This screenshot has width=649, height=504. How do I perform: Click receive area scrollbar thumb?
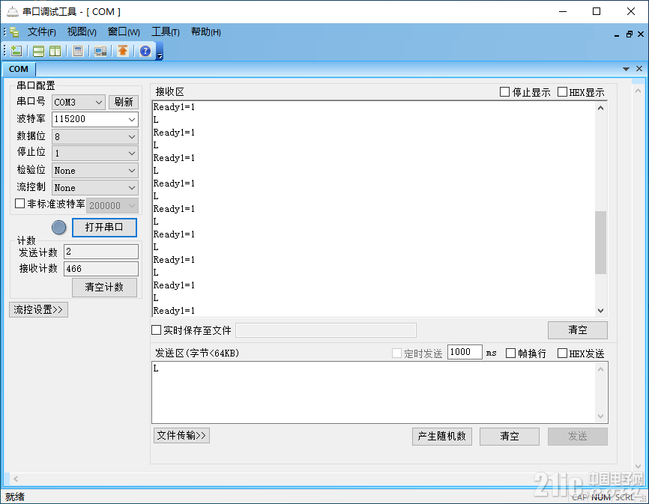(600, 243)
